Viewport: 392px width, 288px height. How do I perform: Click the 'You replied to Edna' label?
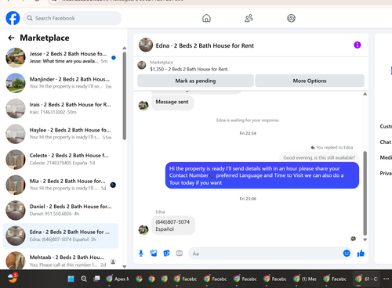(x=332, y=147)
